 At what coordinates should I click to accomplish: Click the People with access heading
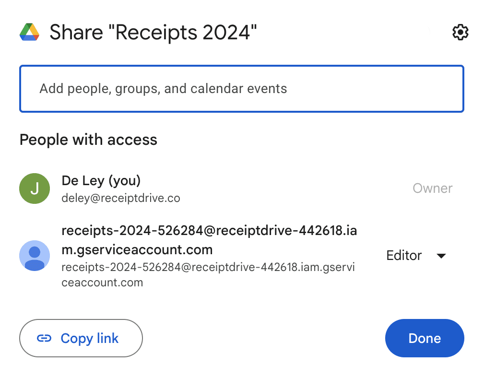click(x=88, y=140)
